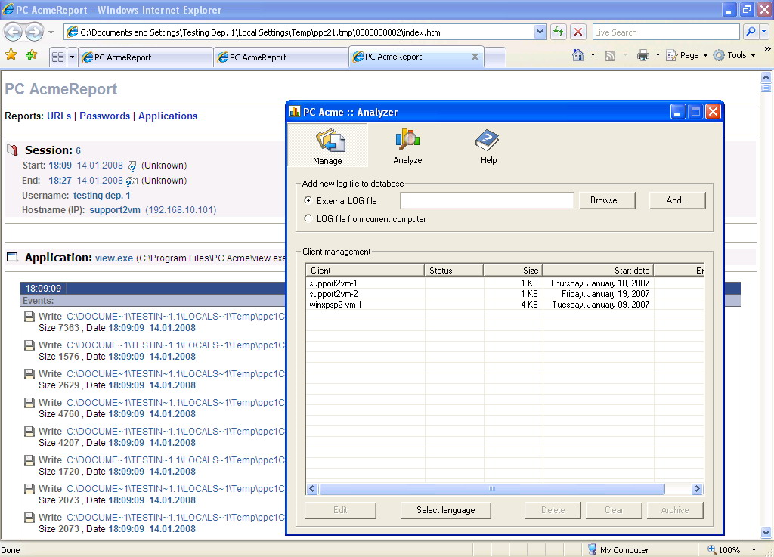Select External LOG file radio option
The image size is (774, 557).
click(x=308, y=201)
